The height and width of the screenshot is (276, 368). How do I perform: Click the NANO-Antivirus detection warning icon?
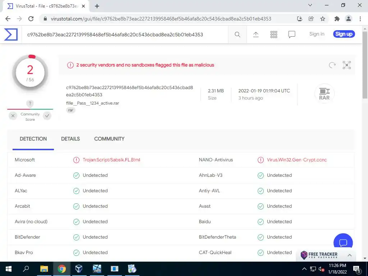tap(261, 160)
